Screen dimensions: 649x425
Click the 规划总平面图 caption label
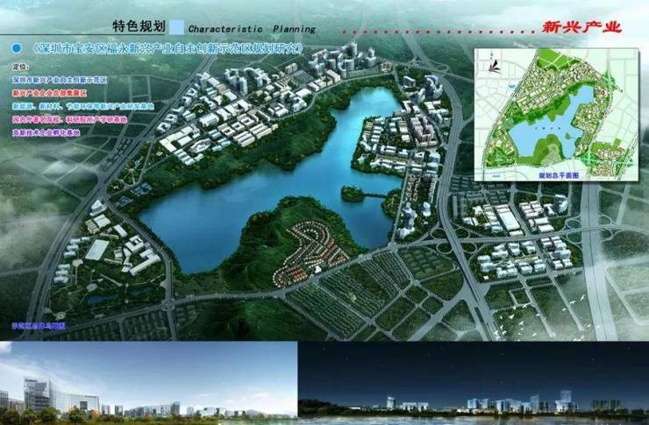(x=559, y=176)
